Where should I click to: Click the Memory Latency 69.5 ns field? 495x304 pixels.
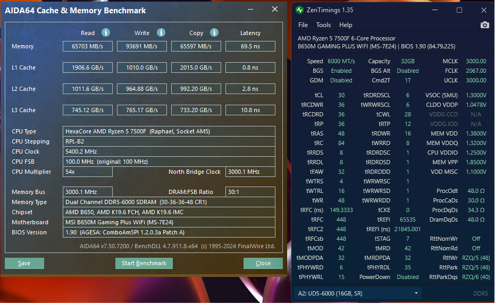[x=250, y=46]
